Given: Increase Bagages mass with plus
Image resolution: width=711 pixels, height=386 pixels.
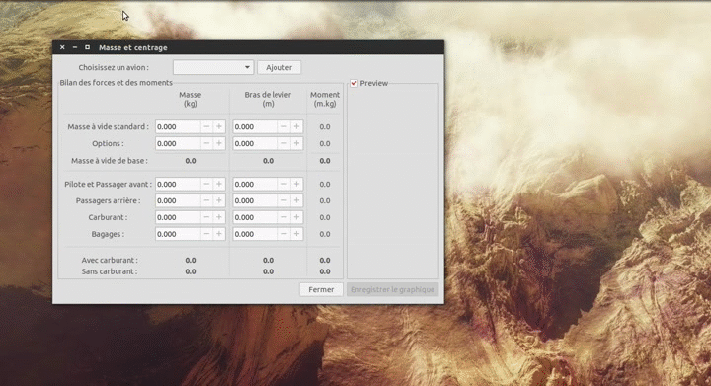Looking at the screenshot, I should pyautogui.click(x=219, y=234).
